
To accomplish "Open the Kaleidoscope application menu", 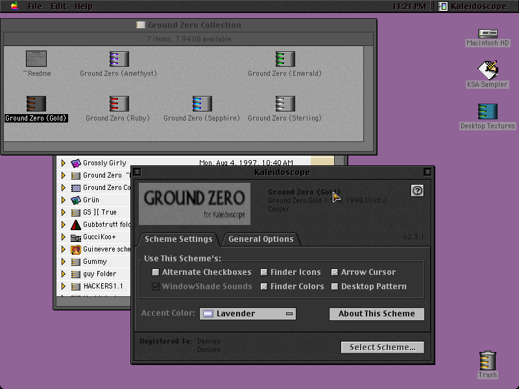I will click(473, 6).
